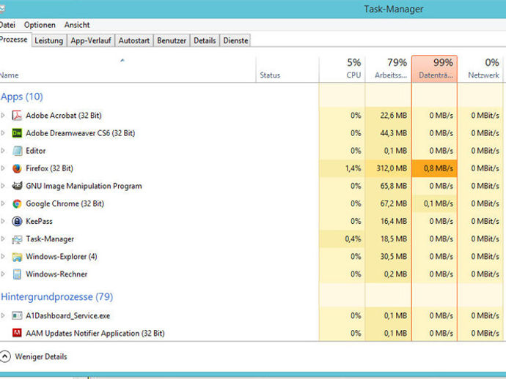
Task: Select the Apps (10) group heading
Action: point(21,97)
